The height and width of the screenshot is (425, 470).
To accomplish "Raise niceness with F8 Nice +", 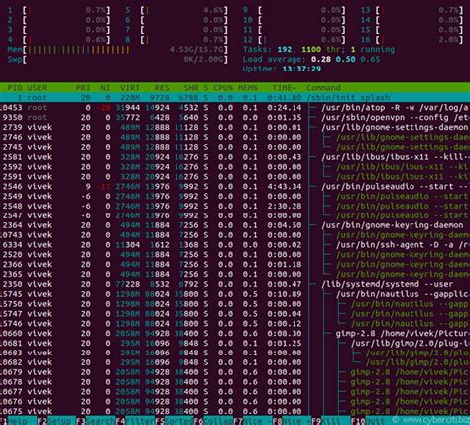I will click(292, 421).
